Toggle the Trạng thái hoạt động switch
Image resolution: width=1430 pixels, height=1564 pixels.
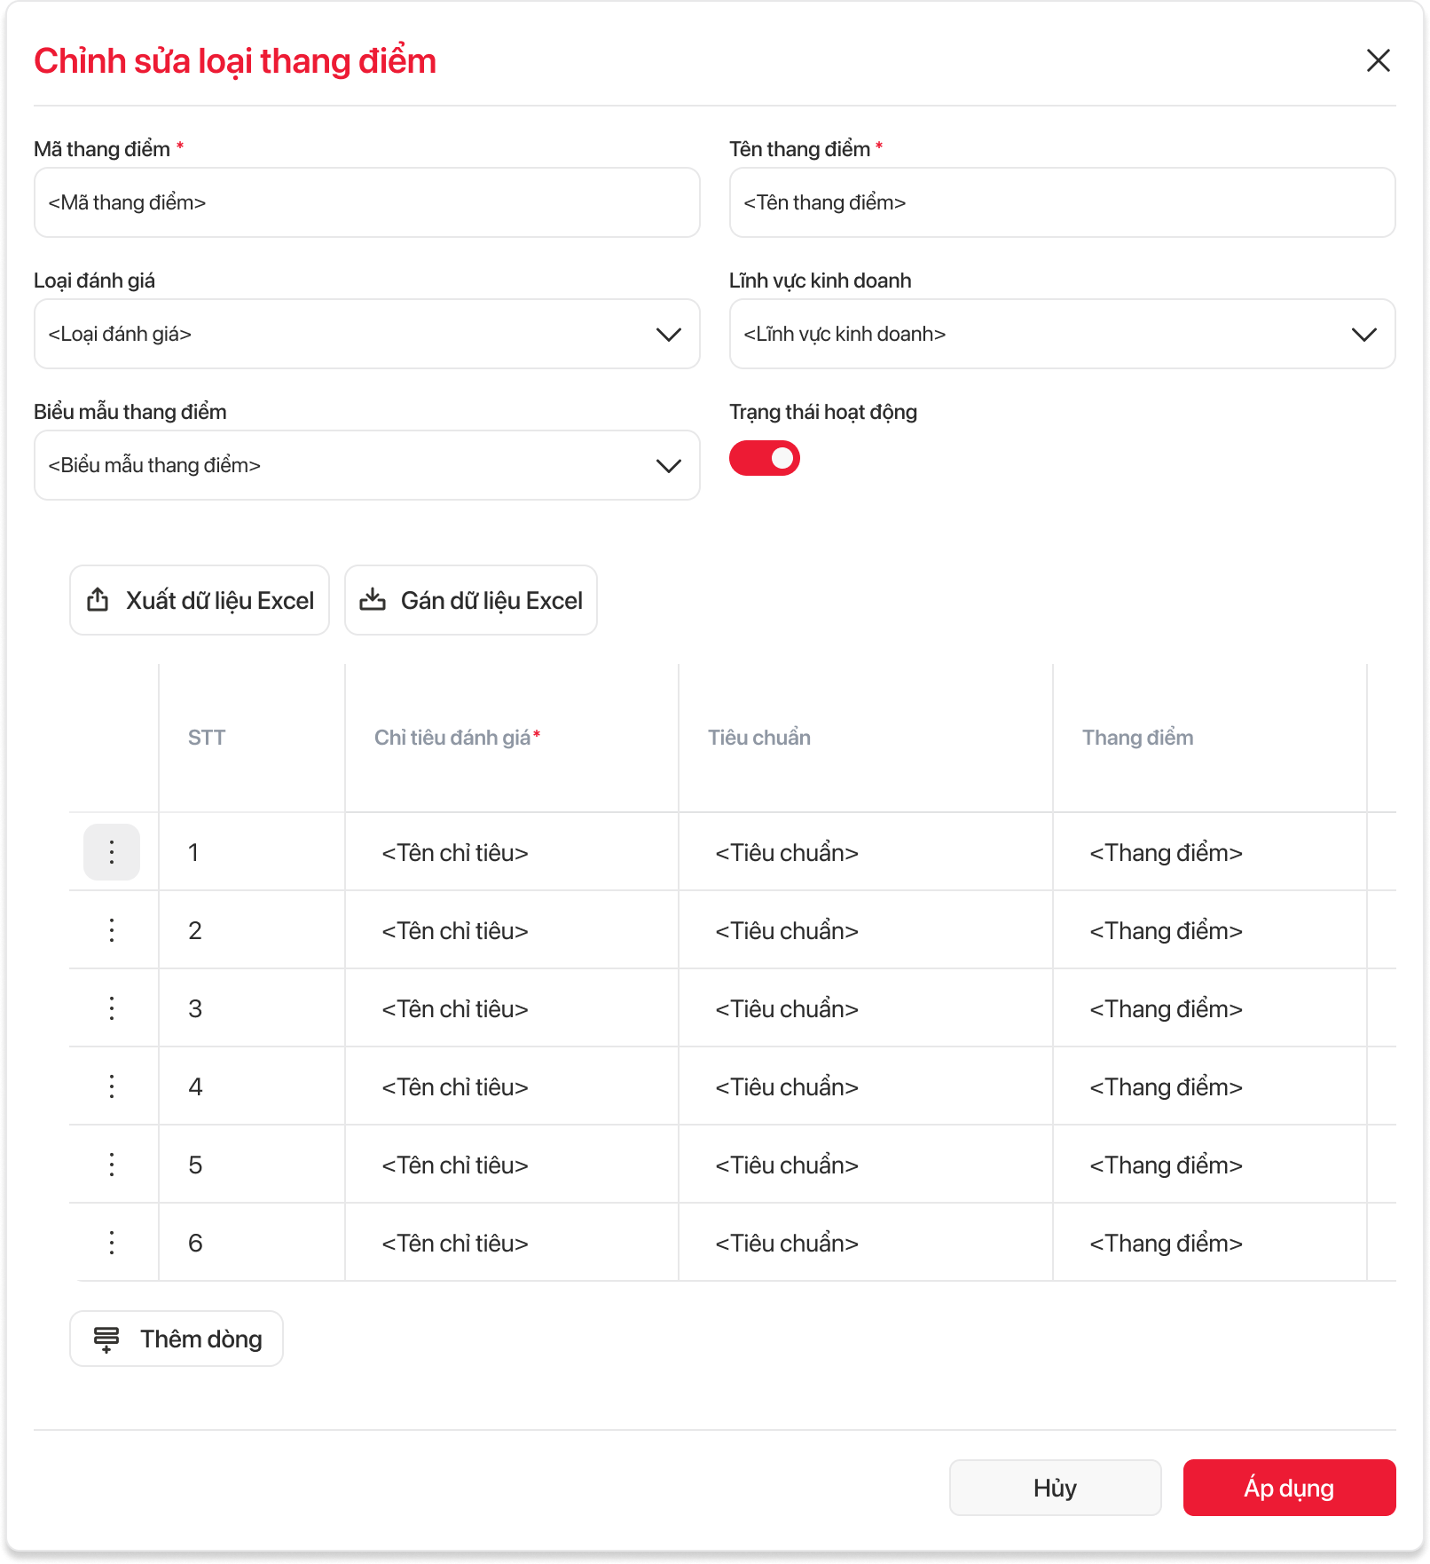tap(765, 458)
